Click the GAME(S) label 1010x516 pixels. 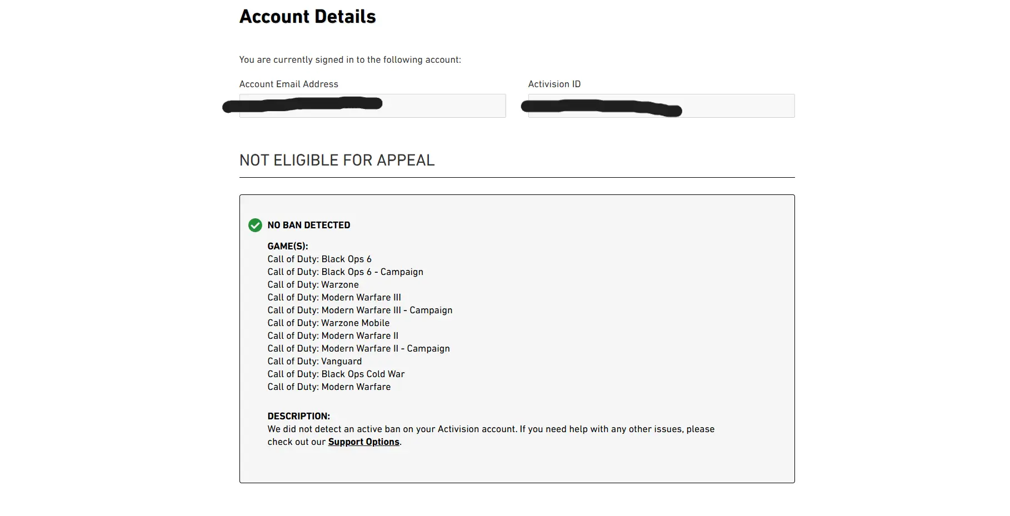[x=287, y=246]
